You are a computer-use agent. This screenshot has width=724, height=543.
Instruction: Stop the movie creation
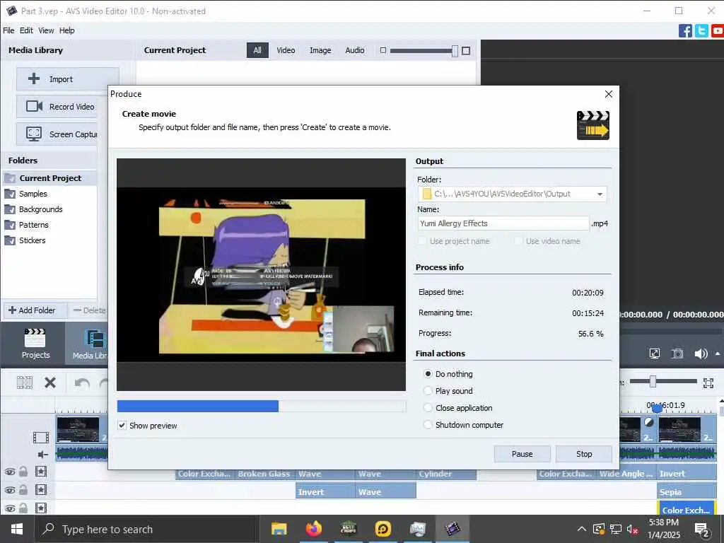coord(584,454)
